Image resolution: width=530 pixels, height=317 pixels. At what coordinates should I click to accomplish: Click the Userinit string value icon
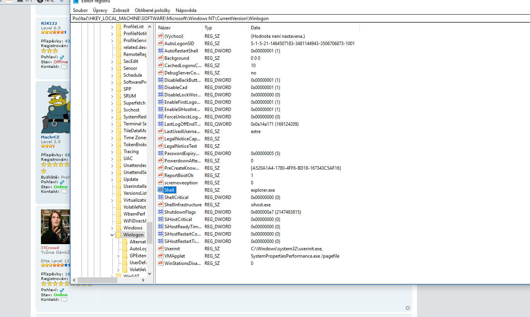pyautogui.click(x=161, y=249)
